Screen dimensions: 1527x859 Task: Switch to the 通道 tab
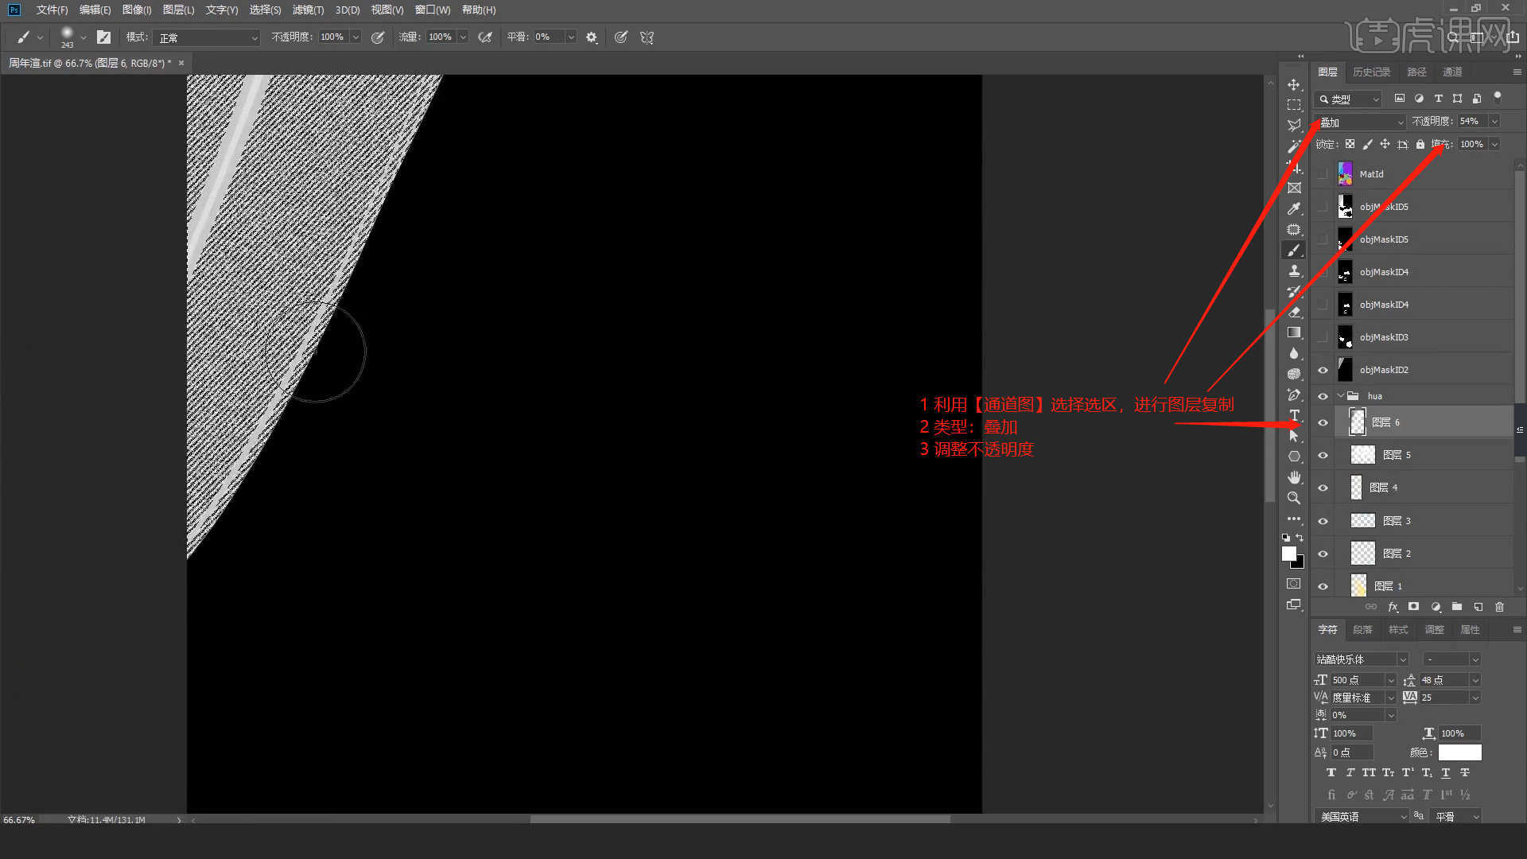click(x=1452, y=72)
